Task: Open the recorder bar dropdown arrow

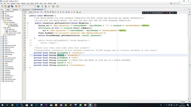Action: (143, 13)
